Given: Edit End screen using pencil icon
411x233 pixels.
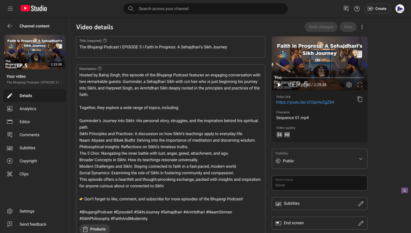Looking at the screenshot, I should 360,223.
